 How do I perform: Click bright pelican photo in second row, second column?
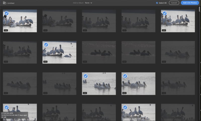(x=59, y=52)
